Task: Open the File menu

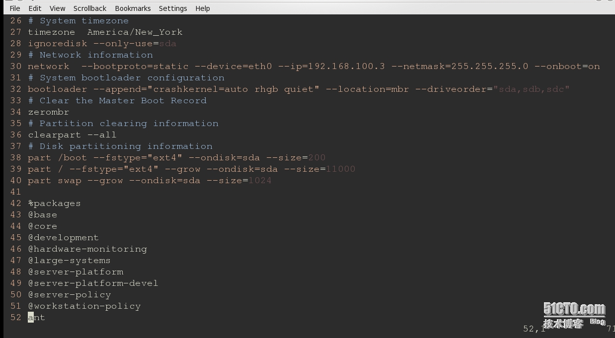Action: [15, 8]
